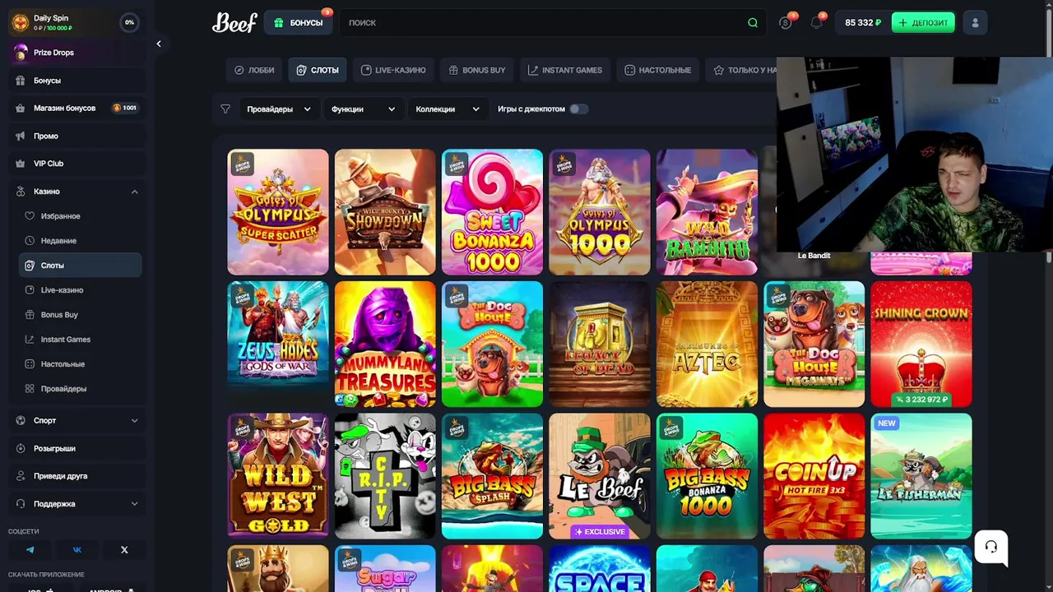The image size is (1053, 592).
Task: Open Розыгрыши in sidebar
Action: point(77,448)
